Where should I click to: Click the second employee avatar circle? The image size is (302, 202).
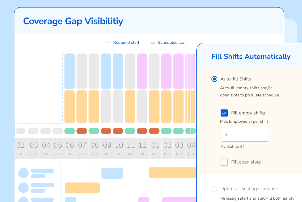(24, 188)
